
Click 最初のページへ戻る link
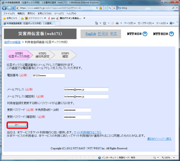tap(159, 139)
